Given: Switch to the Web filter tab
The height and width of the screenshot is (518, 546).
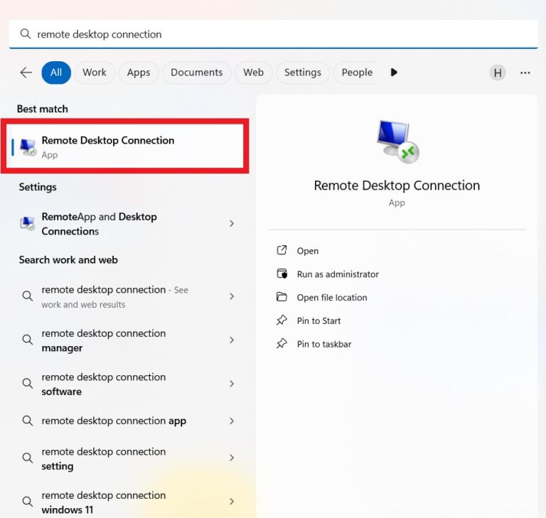Looking at the screenshot, I should coord(254,72).
